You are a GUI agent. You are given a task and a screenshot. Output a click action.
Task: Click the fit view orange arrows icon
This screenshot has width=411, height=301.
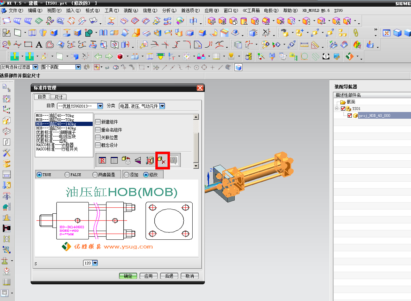tap(386, 33)
